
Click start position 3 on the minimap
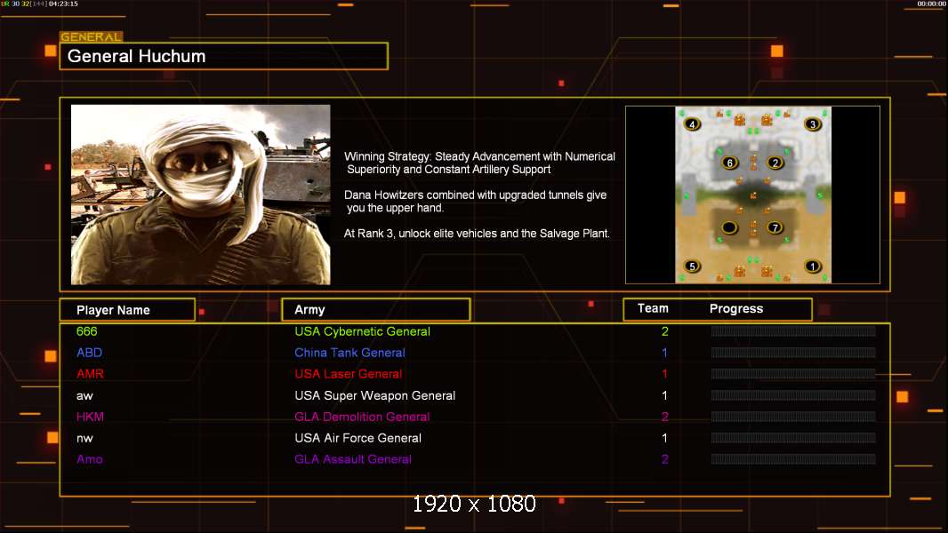[x=812, y=124]
